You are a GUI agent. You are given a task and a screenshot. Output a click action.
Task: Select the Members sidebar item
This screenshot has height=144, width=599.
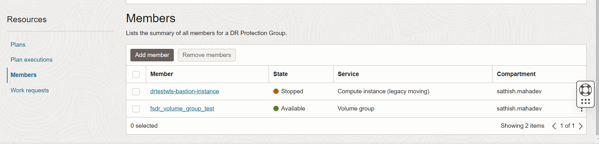[24, 75]
